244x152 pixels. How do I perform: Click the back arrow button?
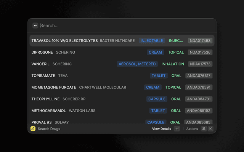pos(35,25)
